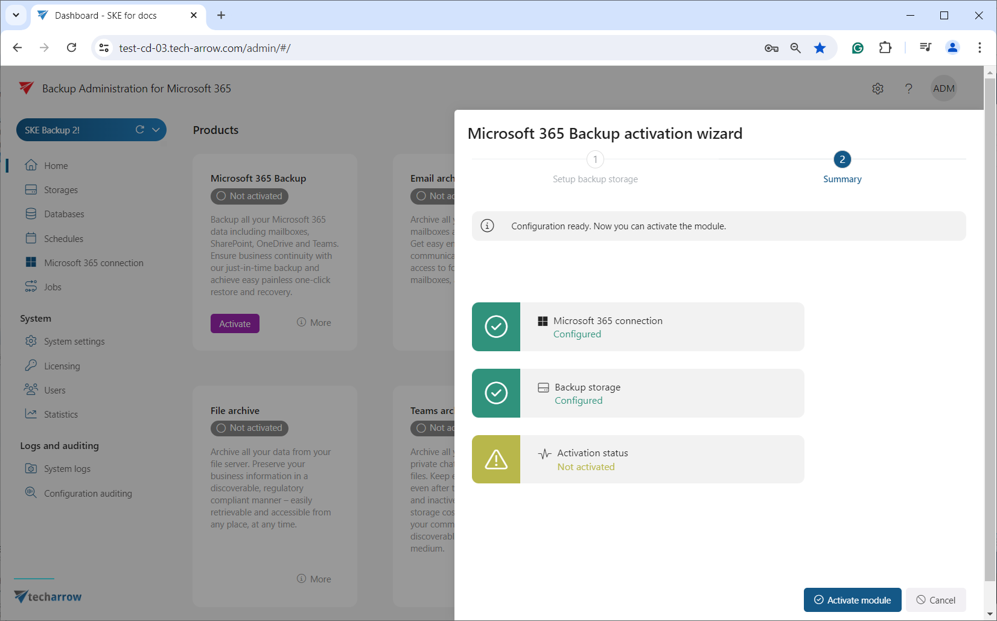
Task: Open the Microsoft 365 connection Configured card
Action: pyautogui.click(x=638, y=327)
